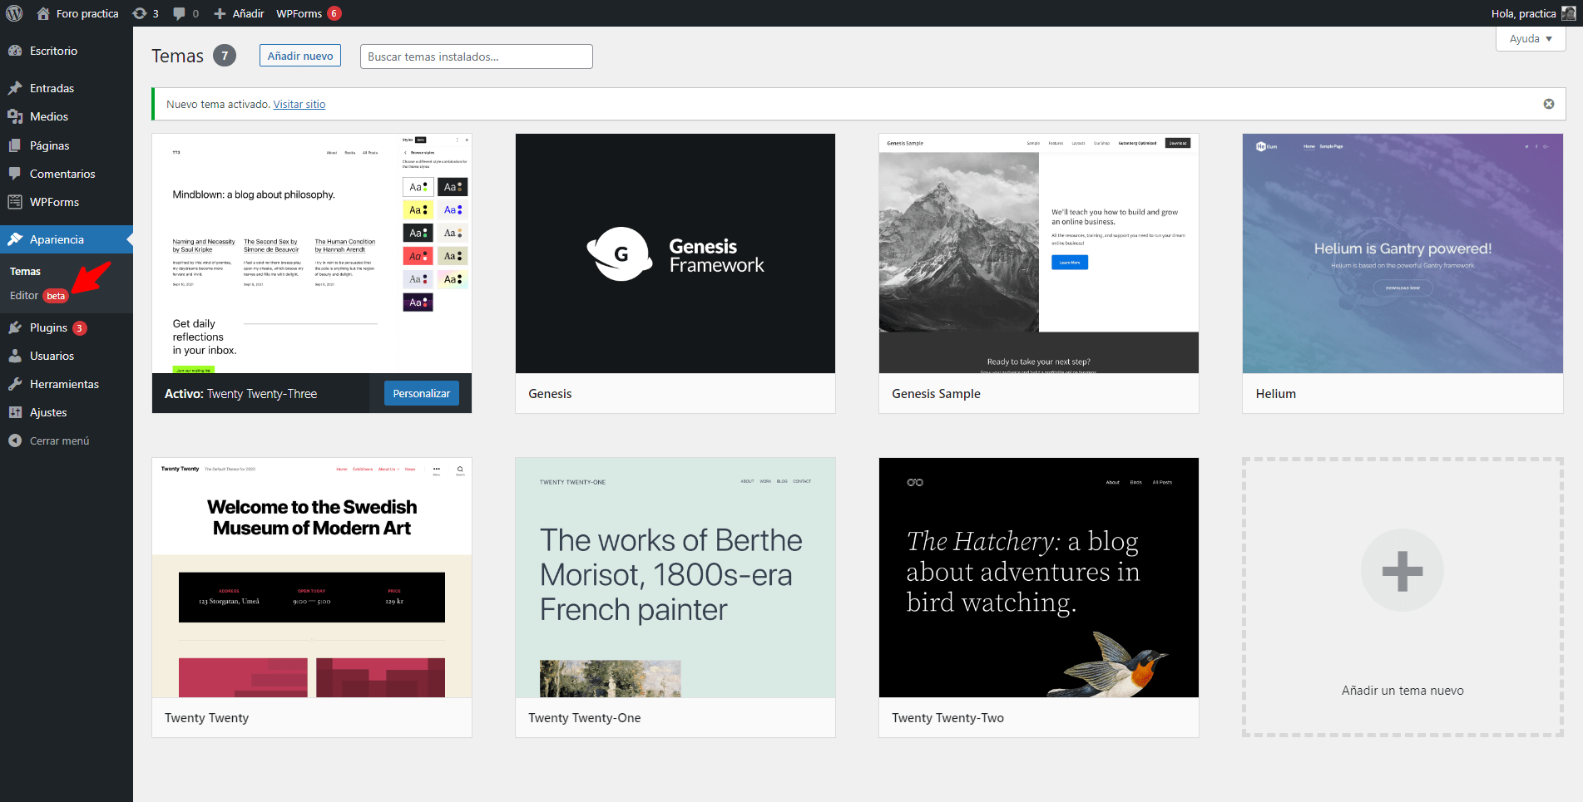The width and height of the screenshot is (1583, 802).
Task: Click the Genesis theme name
Action: click(x=550, y=394)
